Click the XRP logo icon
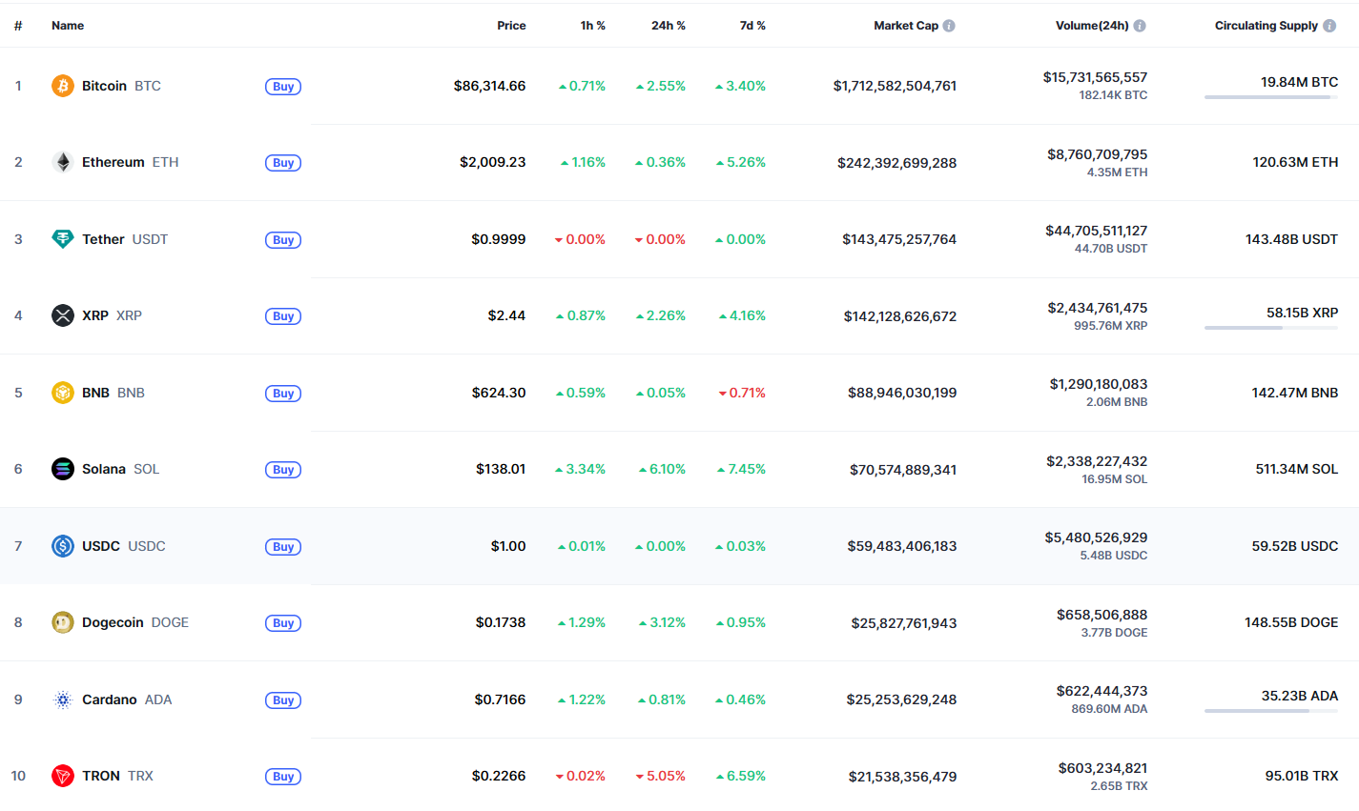Image resolution: width=1359 pixels, height=811 pixels. [x=63, y=315]
